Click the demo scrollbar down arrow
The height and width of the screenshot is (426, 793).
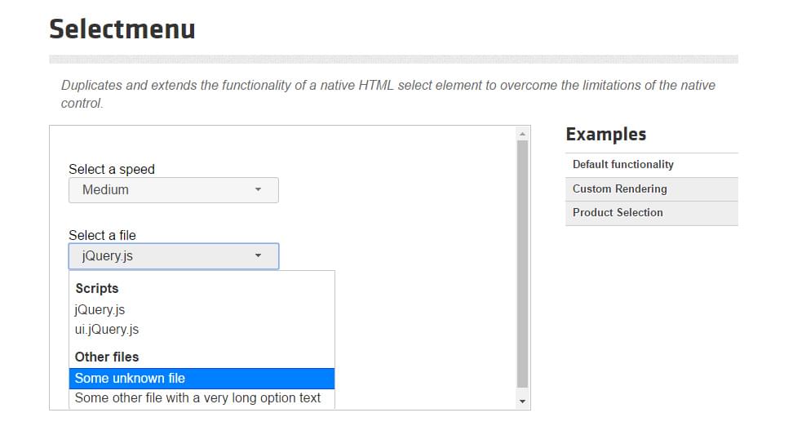pos(522,402)
